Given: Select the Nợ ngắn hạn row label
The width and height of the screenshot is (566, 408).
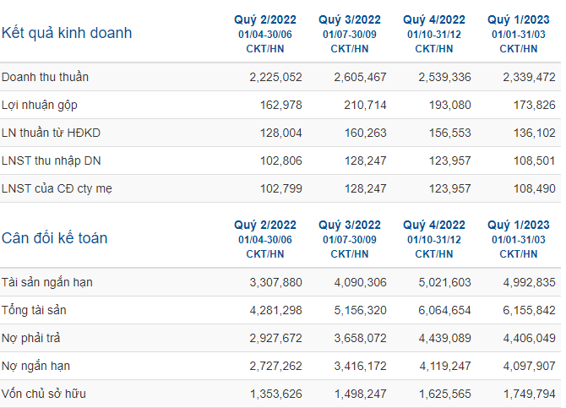Looking at the screenshot, I should click(35, 366).
